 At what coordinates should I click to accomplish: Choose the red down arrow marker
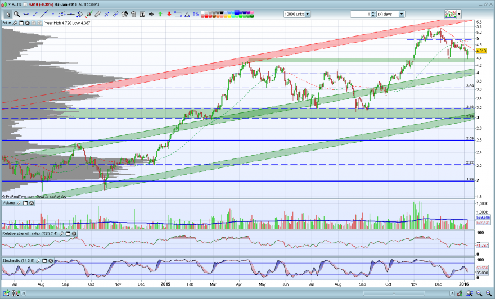click(x=169, y=14)
